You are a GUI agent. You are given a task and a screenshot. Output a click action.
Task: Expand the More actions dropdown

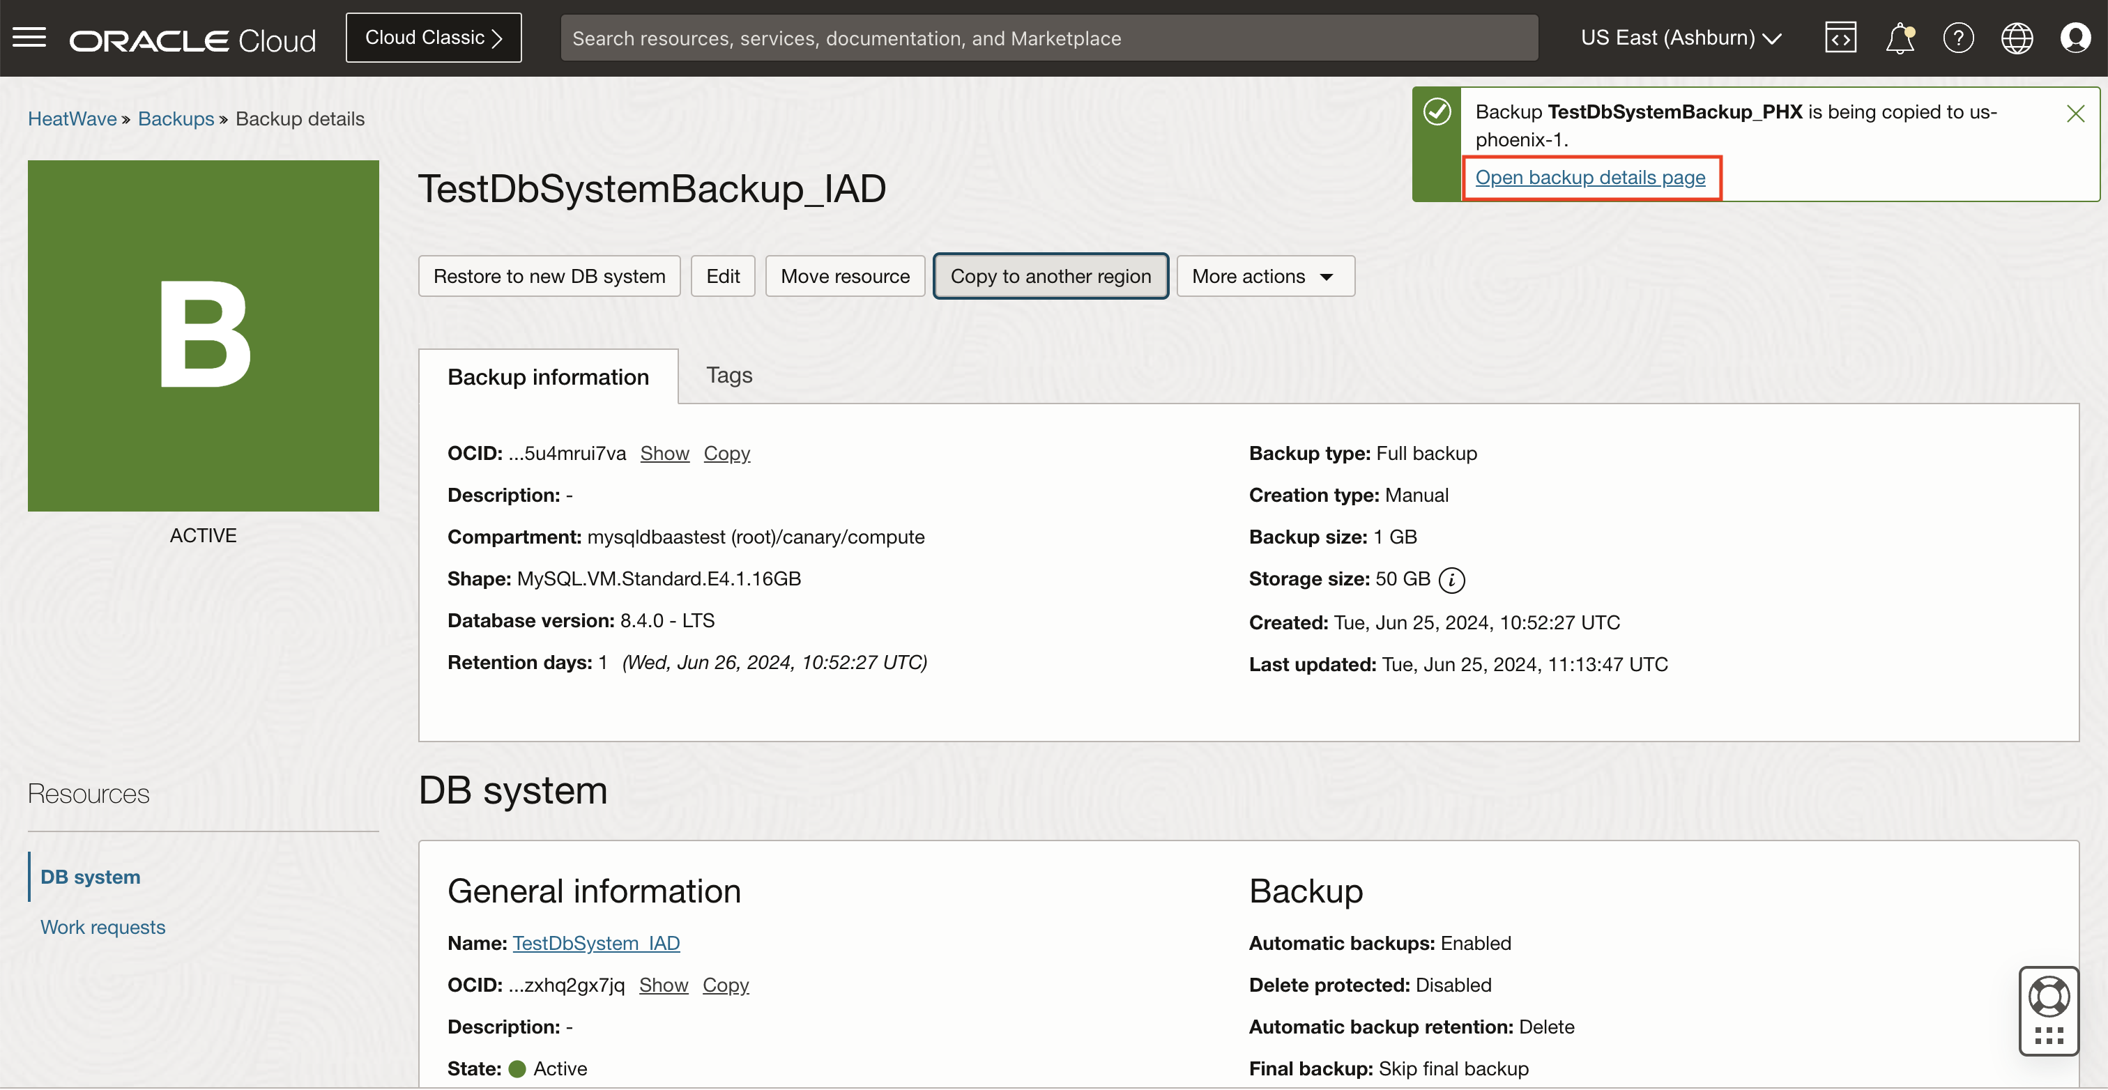pyautogui.click(x=1265, y=277)
